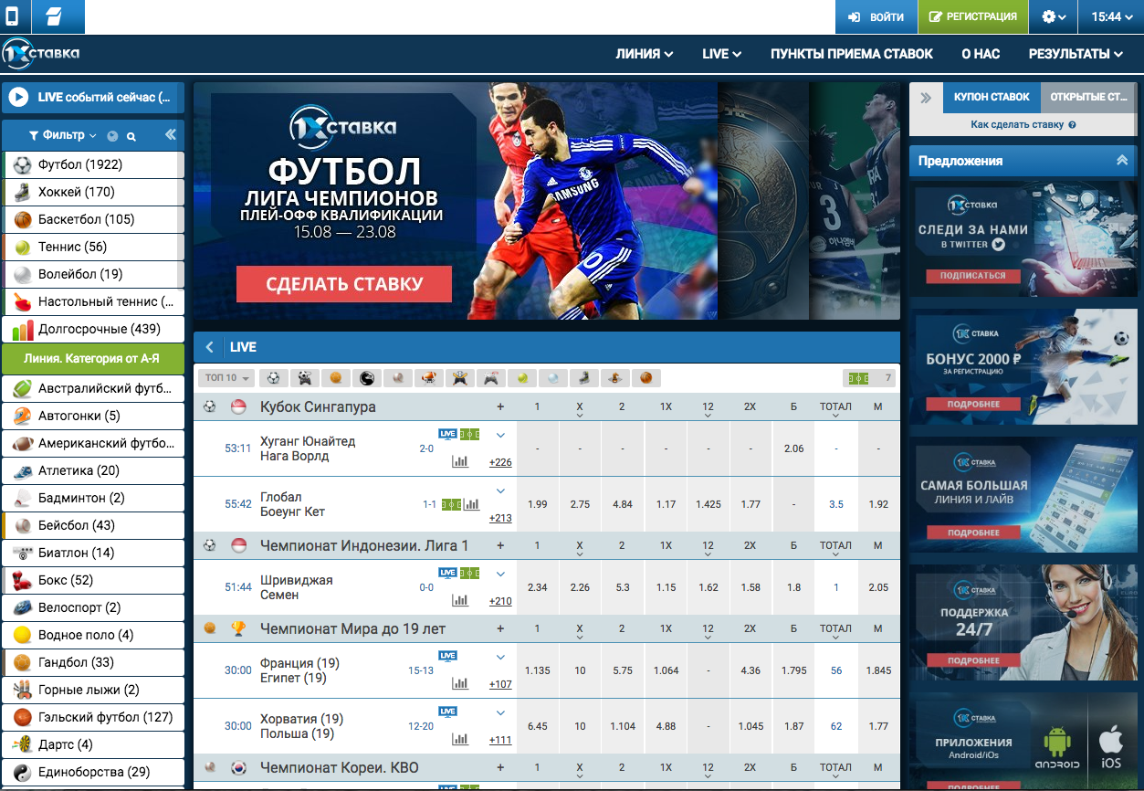Open the ЛИНИЯ menu
The height and width of the screenshot is (791, 1144).
click(645, 54)
